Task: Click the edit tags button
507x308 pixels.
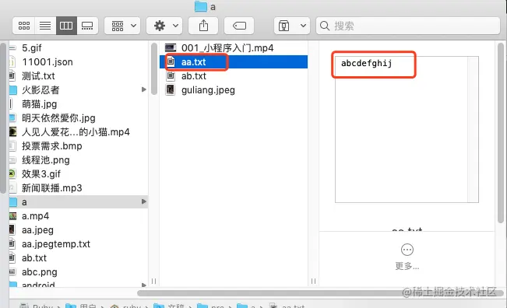Action: click(239, 26)
